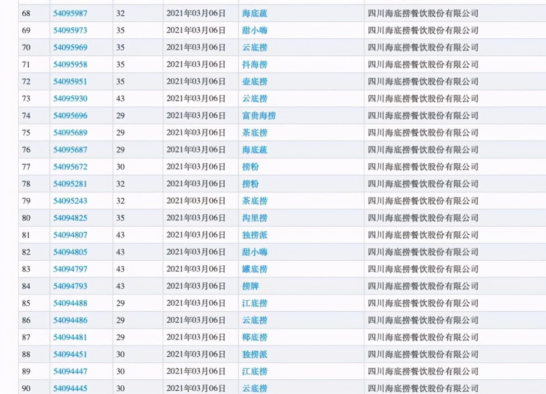Open 云底捞 trademark in row 86
The width and height of the screenshot is (546, 394).
tap(255, 320)
